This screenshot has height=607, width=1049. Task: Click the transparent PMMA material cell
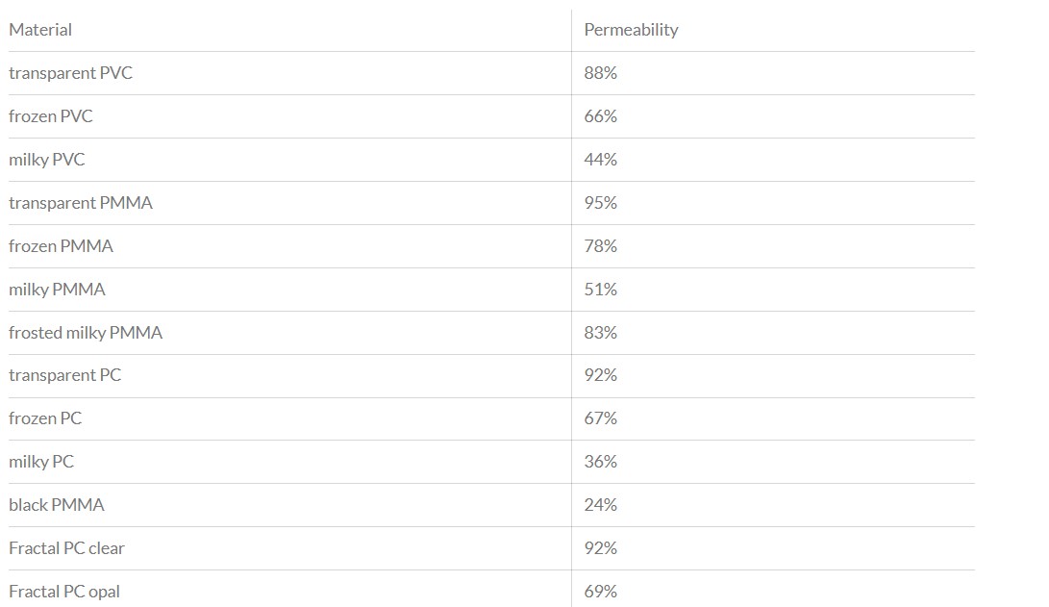pos(81,203)
